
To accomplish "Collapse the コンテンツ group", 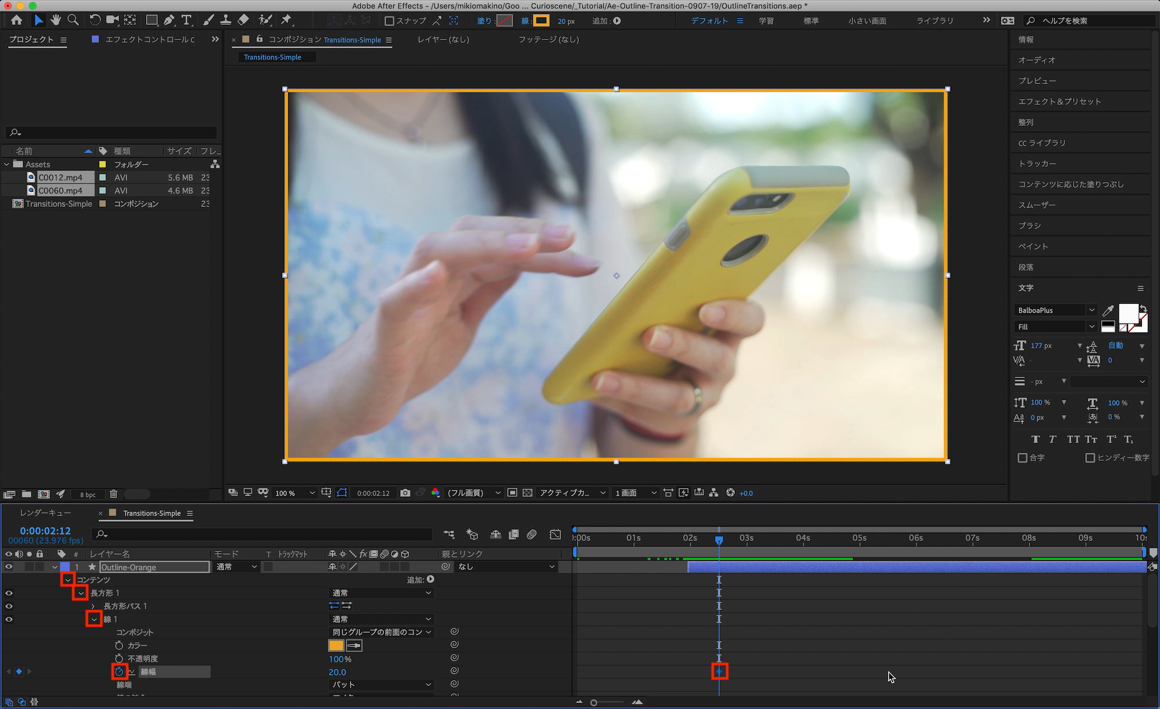I will point(68,580).
